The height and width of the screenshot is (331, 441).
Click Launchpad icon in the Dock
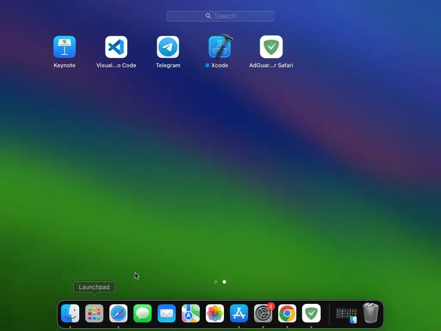click(94, 313)
